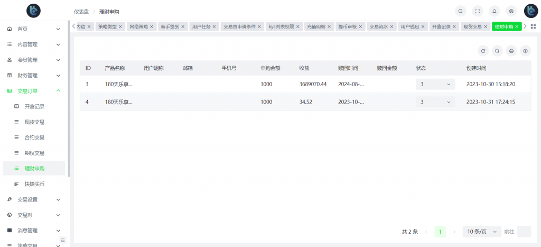Toggle fullscreen mode icon

[478, 12]
